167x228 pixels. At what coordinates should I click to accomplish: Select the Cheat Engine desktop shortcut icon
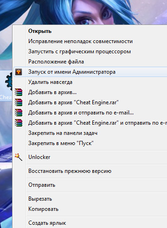coord(6,86)
